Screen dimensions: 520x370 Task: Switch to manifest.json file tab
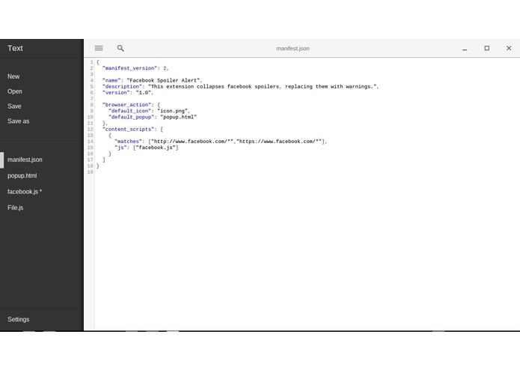25,160
